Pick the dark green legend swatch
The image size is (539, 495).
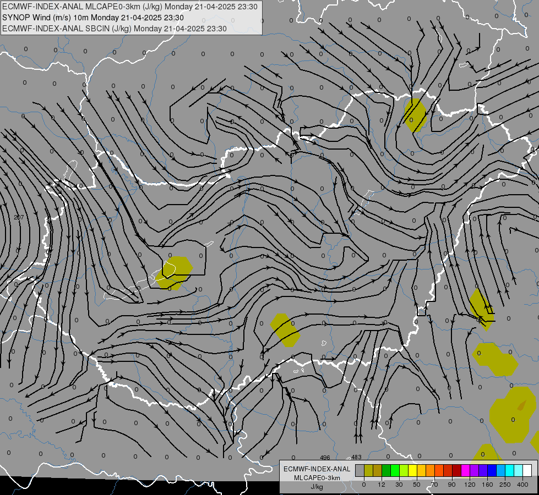tap(386, 470)
